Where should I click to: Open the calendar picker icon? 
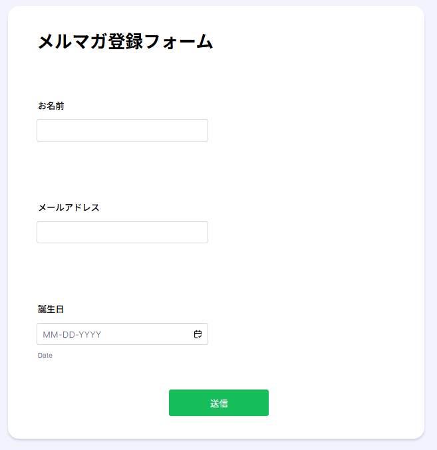pos(198,334)
